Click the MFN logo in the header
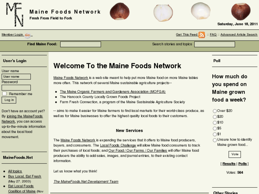Image resolution: width=259 pixels, height=194 pixels. [x=15, y=15]
